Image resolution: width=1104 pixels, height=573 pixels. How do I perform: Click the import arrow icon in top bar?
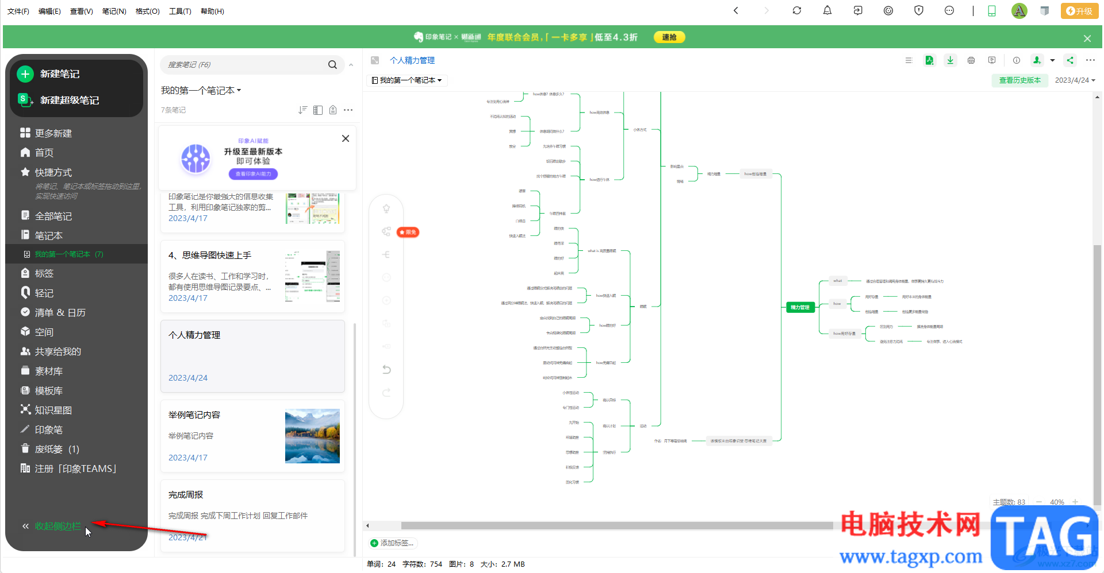click(x=858, y=10)
